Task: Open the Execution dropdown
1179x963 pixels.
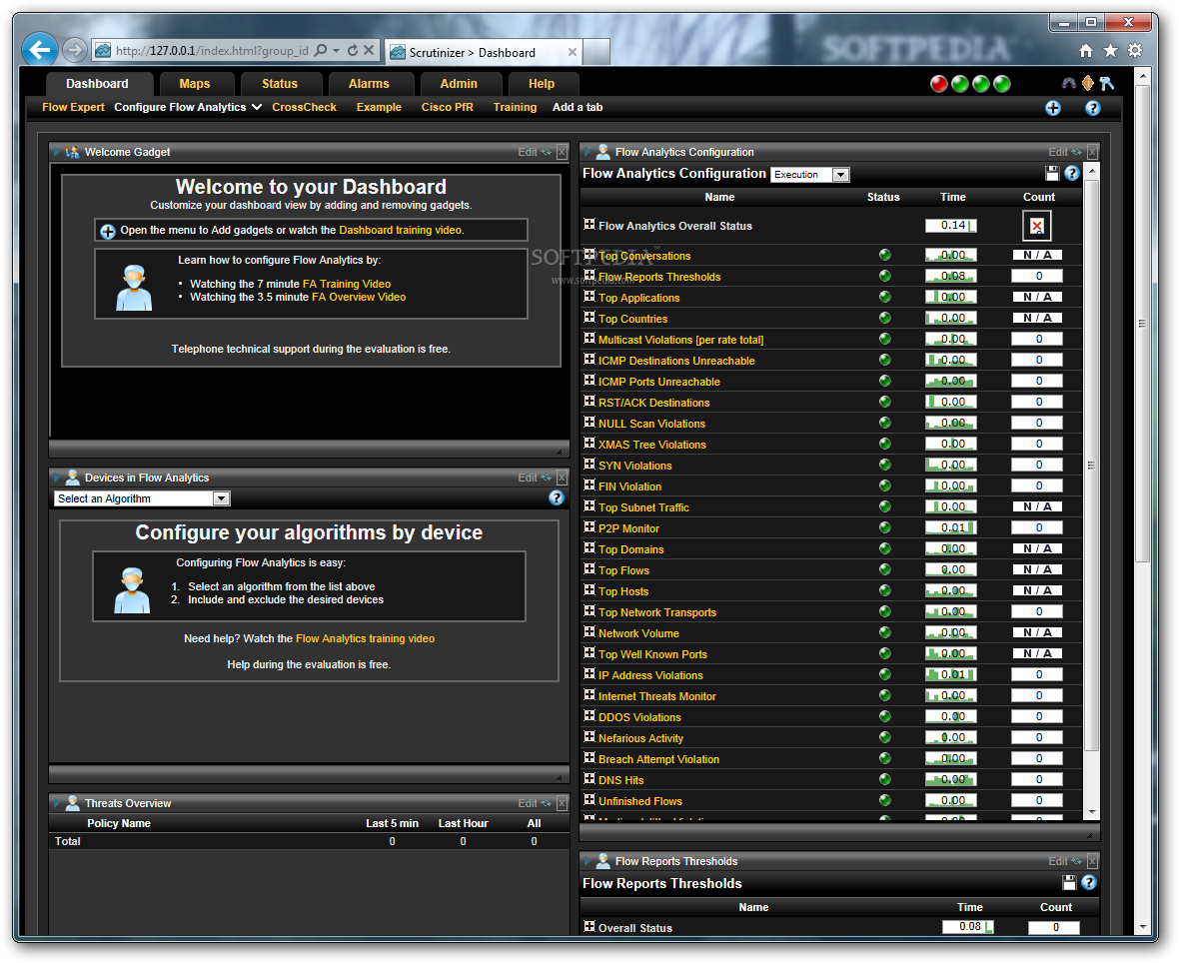Action: pyautogui.click(x=810, y=175)
